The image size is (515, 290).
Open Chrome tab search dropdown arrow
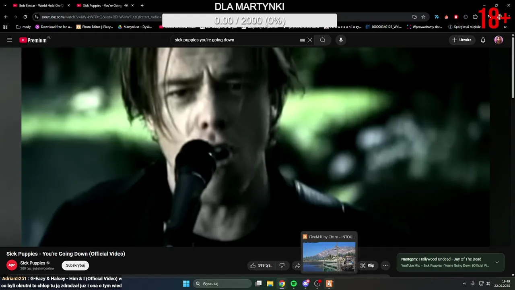click(x=4, y=6)
